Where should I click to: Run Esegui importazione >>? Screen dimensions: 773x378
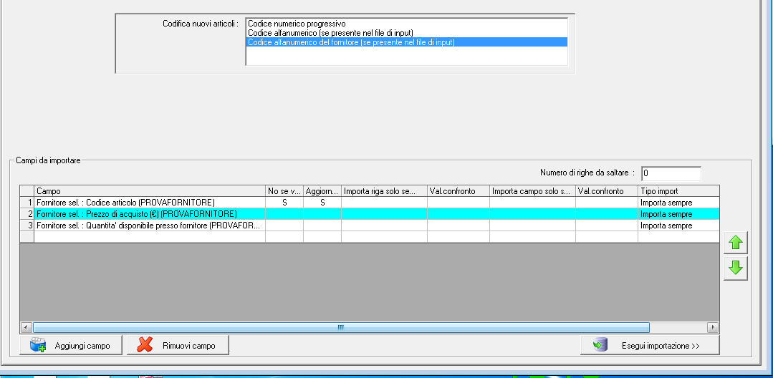pos(650,346)
